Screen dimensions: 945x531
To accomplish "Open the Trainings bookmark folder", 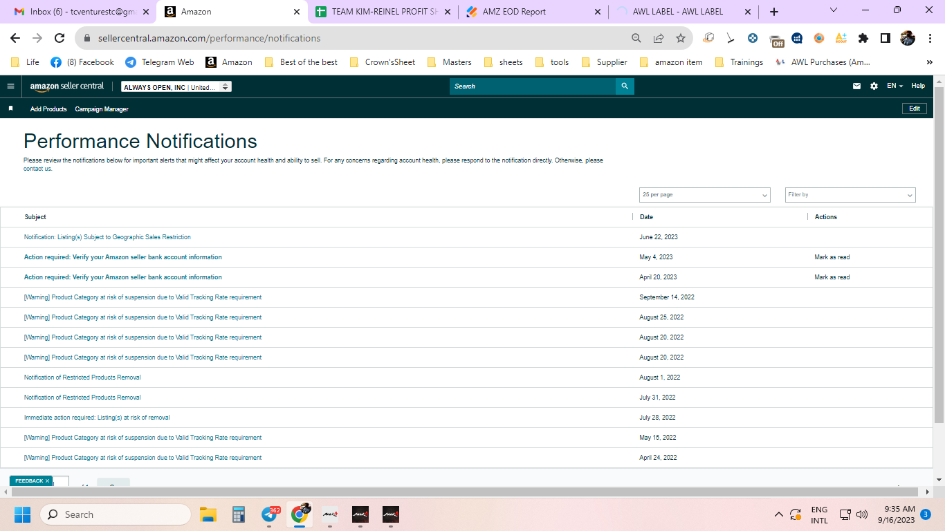I will pyautogui.click(x=739, y=62).
